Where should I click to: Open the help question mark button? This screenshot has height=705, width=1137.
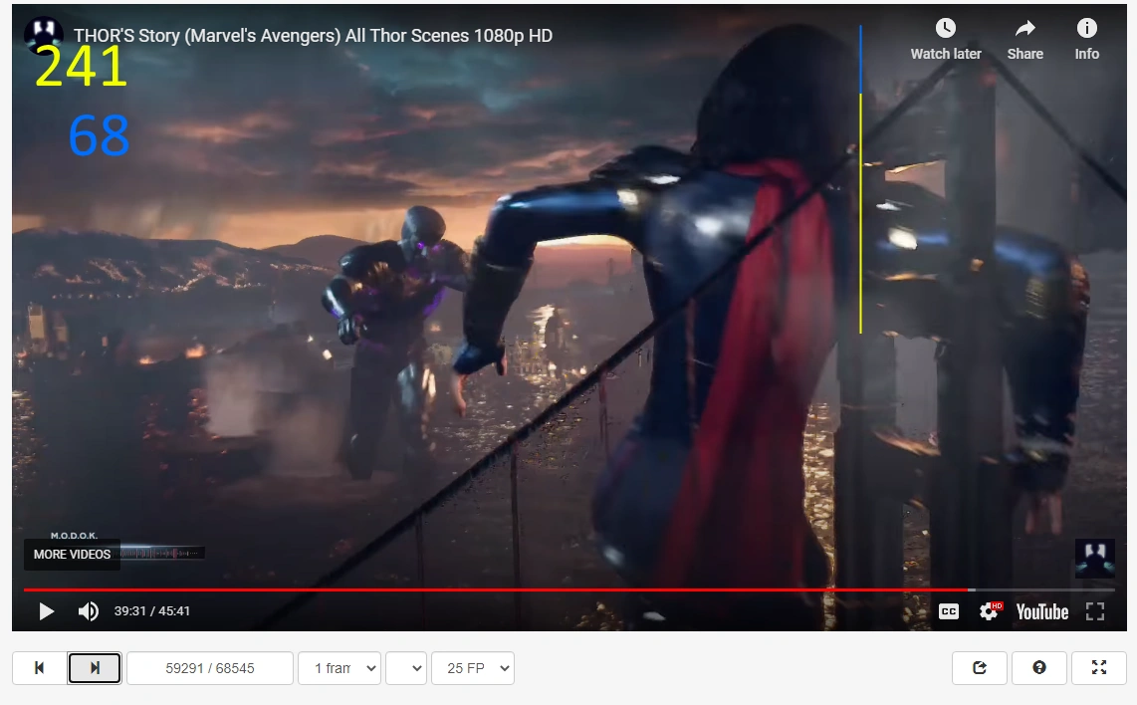pos(1039,667)
